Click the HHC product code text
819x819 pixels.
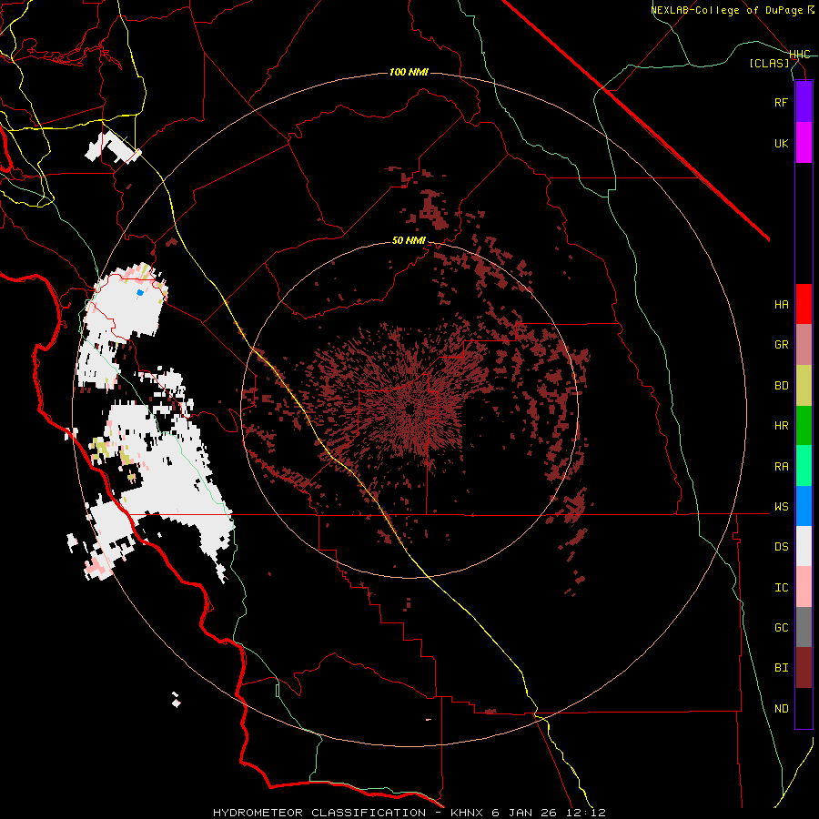tap(800, 55)
